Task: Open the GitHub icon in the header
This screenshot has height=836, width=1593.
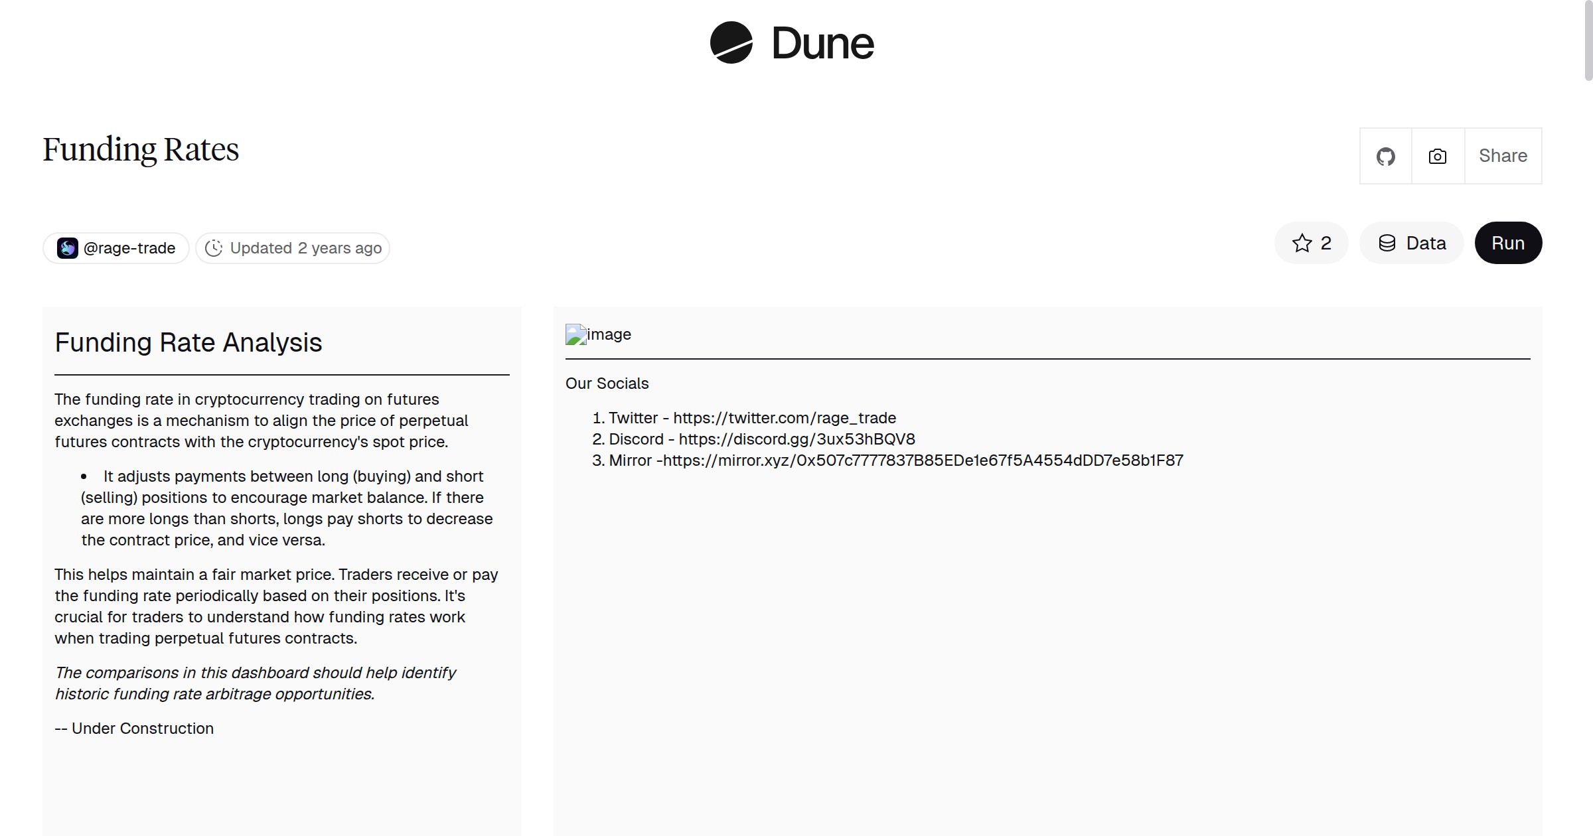Action: tap(1386, 156)
